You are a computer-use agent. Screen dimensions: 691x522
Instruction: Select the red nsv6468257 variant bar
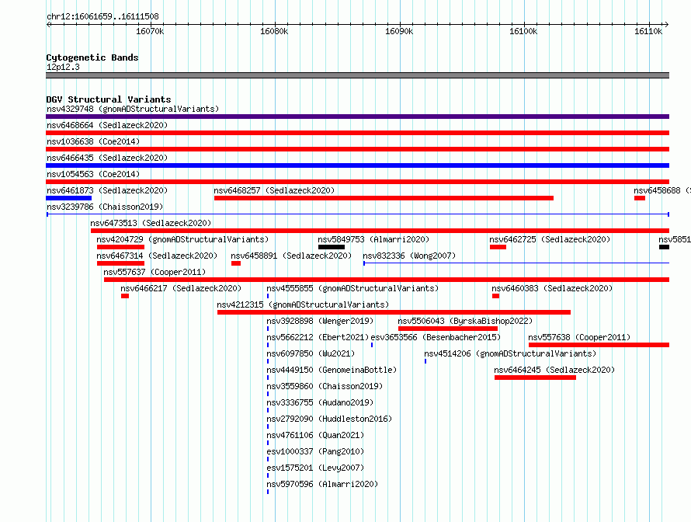384,198
